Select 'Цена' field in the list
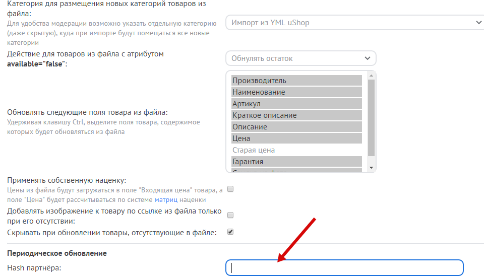The height and width of the screenshot is (279, 484). pyautogui.click(x=296, y=138)
